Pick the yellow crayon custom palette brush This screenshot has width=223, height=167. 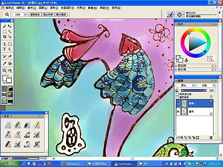[37, 125]
